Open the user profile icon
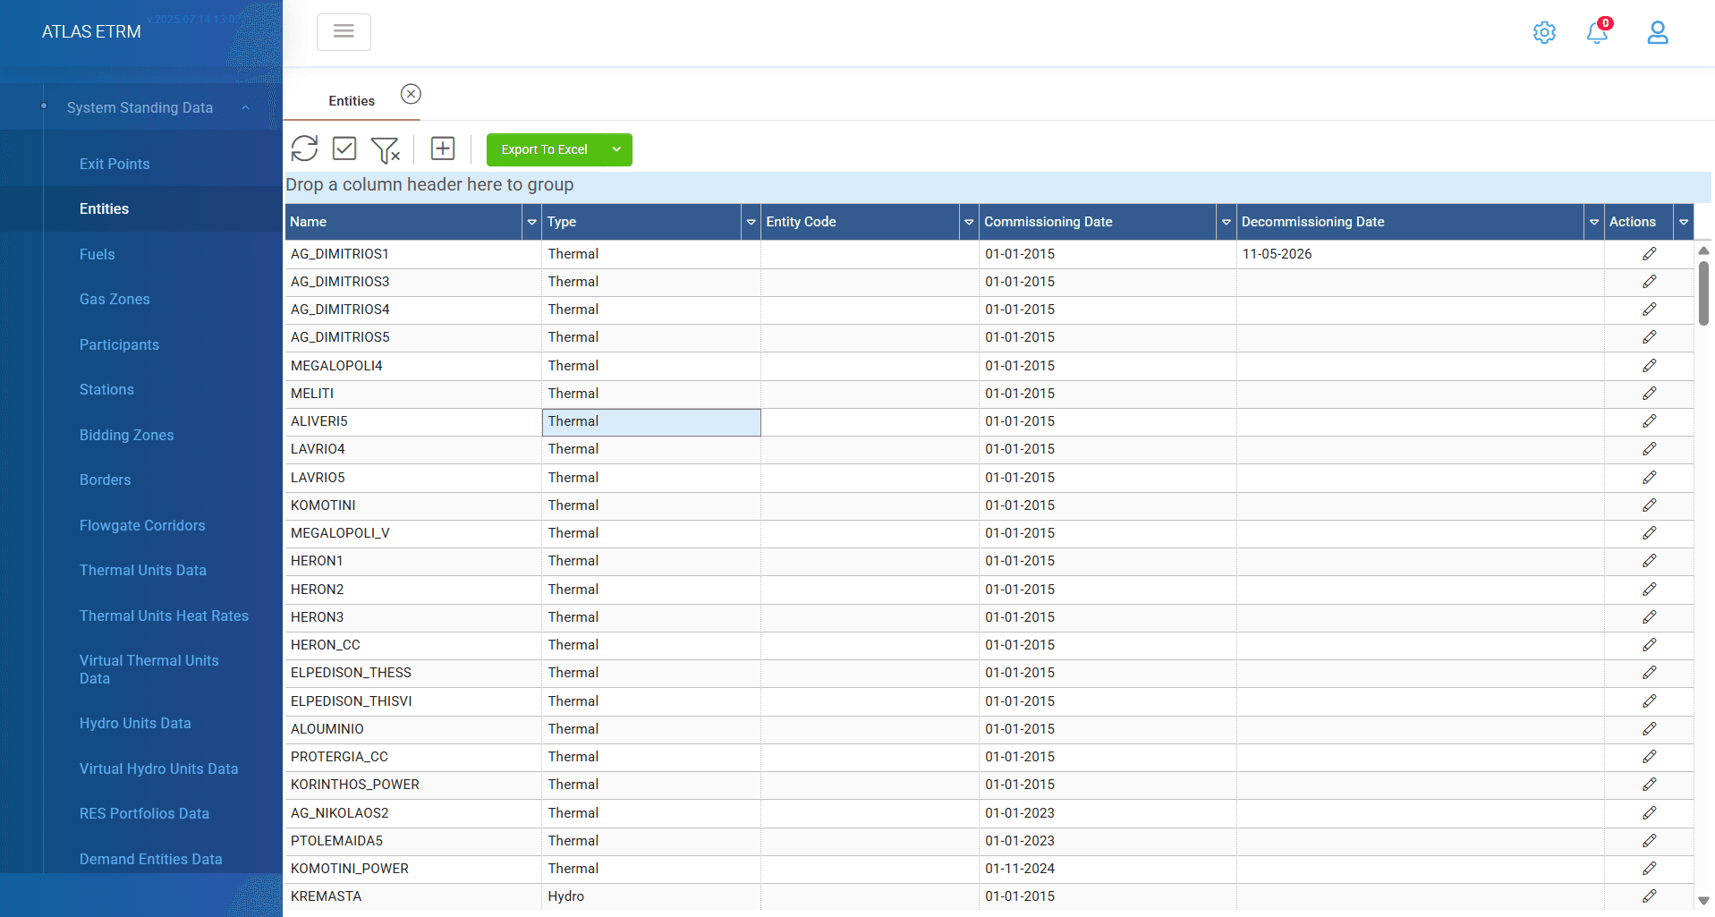Viewport: 1715px width, 917px height. pos(1658,33)
